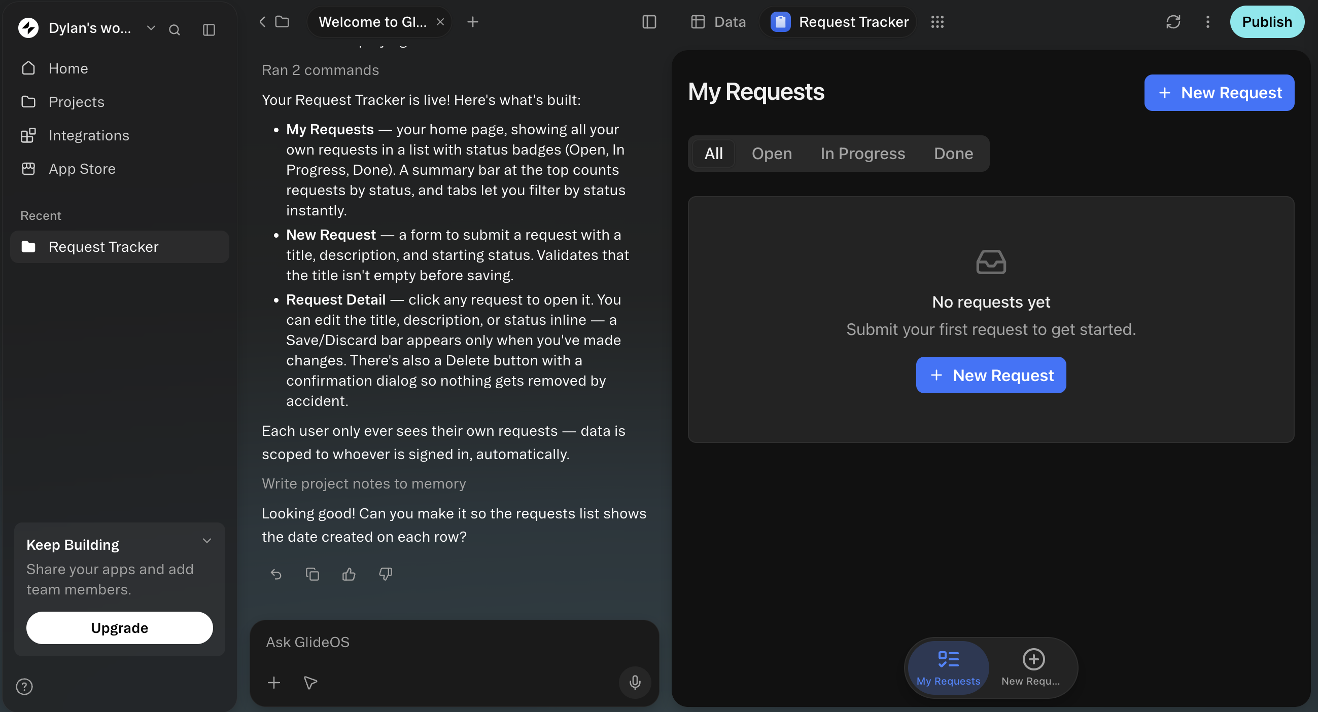The width and height of the screenshot is (1318, 712).
Task: Filter requests by Open status
Action: click(772, 154)
